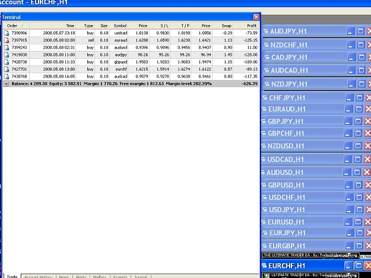Select the usdcad symbol cell
Screen dimensions: 371x278
pyautogui.click(x=119, y=33)
